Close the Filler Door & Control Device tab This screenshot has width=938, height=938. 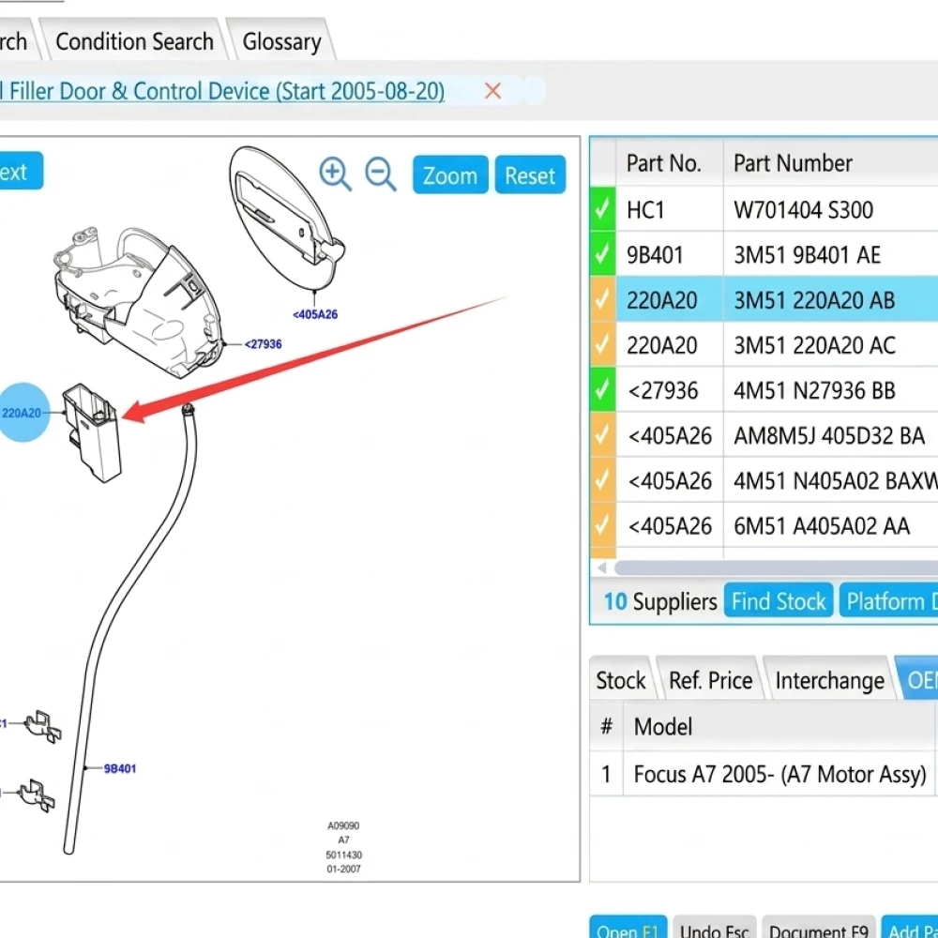point(493,91)
